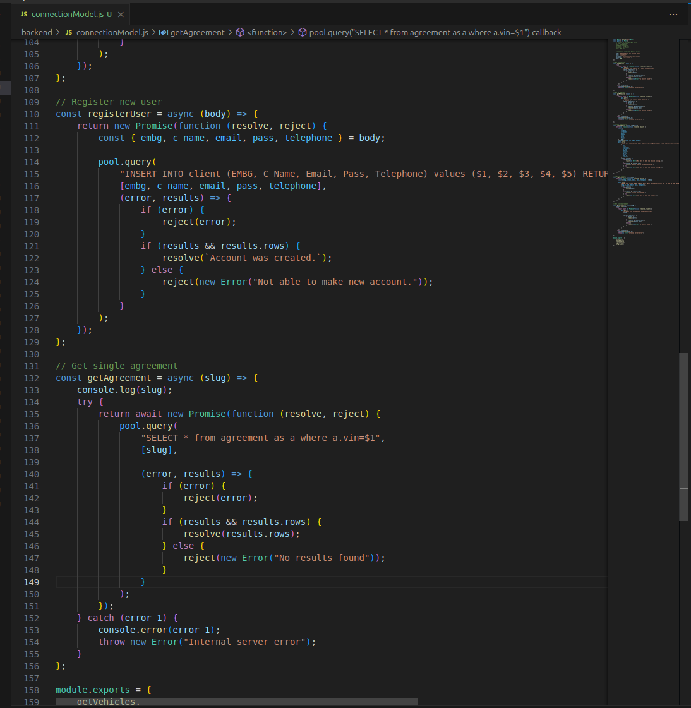
Task: Select the <function> breadcrumb entry
Action: tap(267, 32)
